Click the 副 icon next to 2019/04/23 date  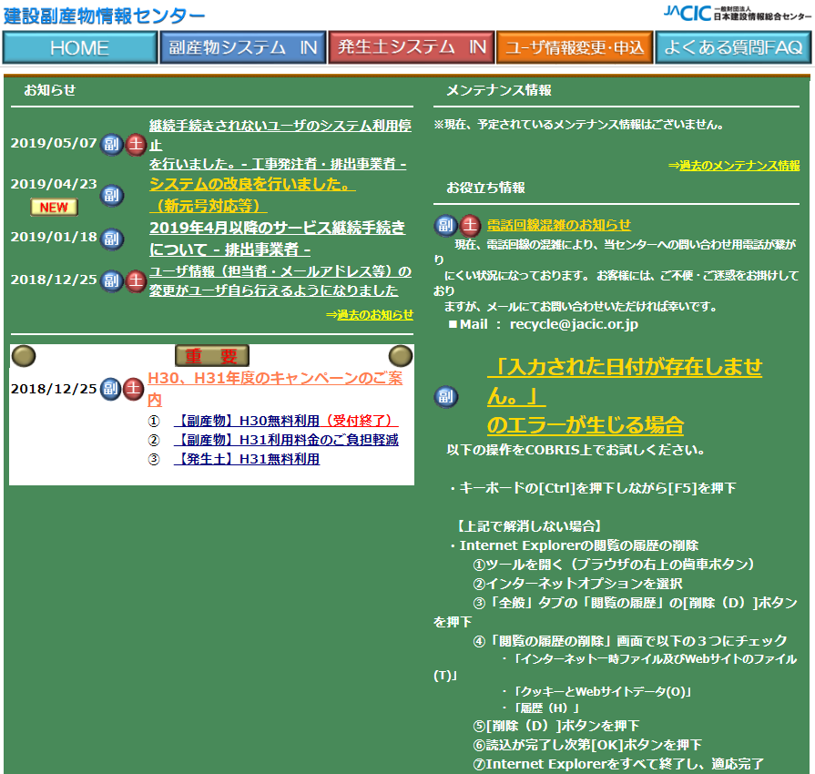111,196
